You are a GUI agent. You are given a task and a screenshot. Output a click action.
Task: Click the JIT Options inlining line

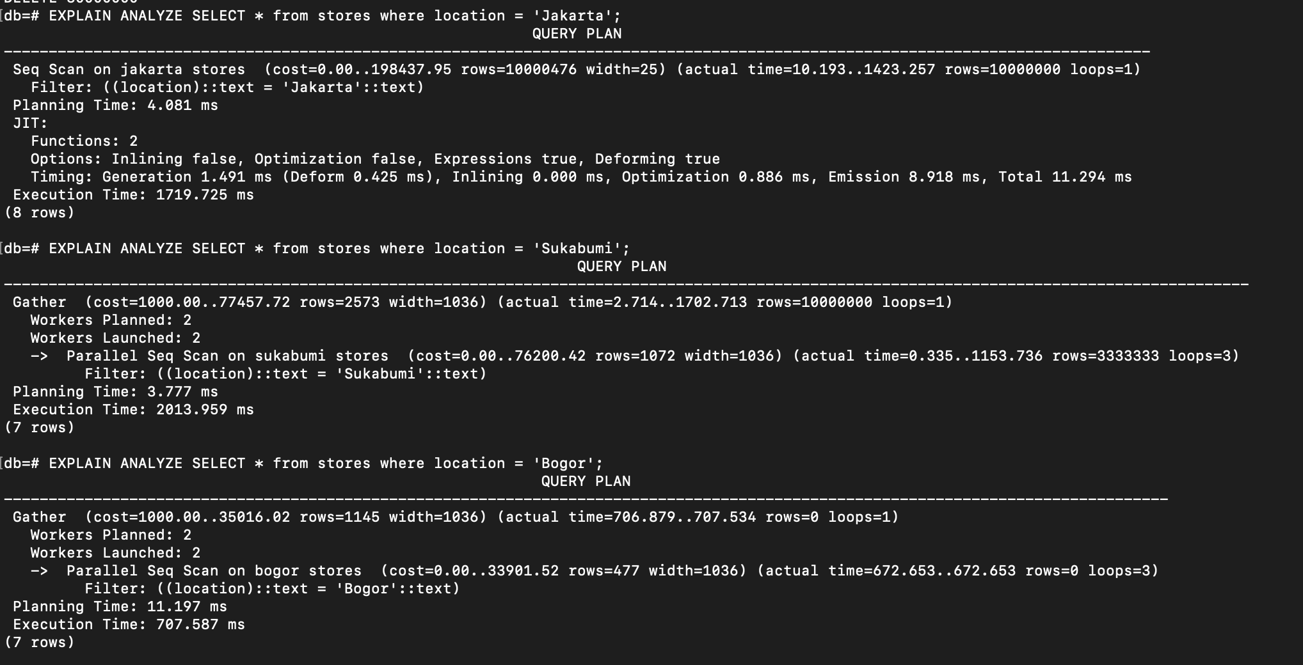tap(375, 159)
